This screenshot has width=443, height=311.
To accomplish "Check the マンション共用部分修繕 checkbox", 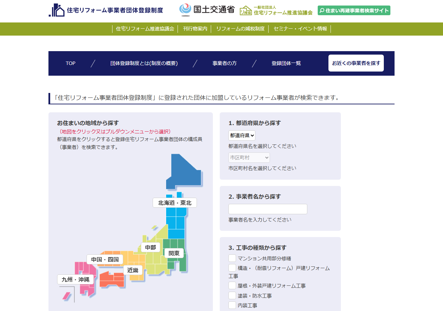I will click(x=232, y=258).
